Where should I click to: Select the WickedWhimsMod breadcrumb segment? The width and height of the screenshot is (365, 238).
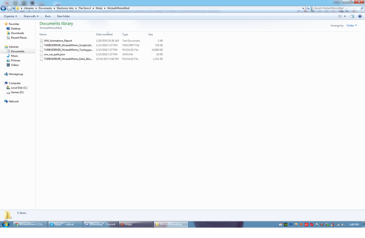(118, 8)
